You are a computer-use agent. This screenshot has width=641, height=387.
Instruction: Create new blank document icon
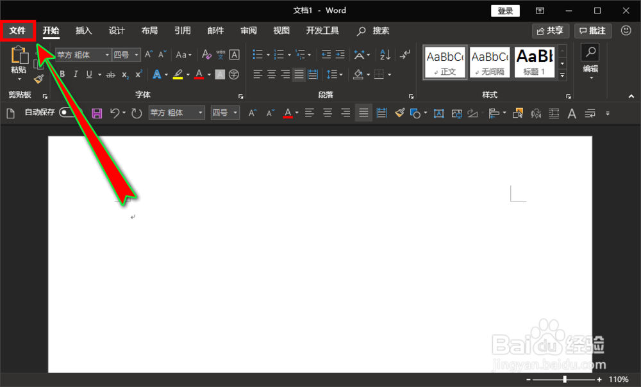coord(11,113)
